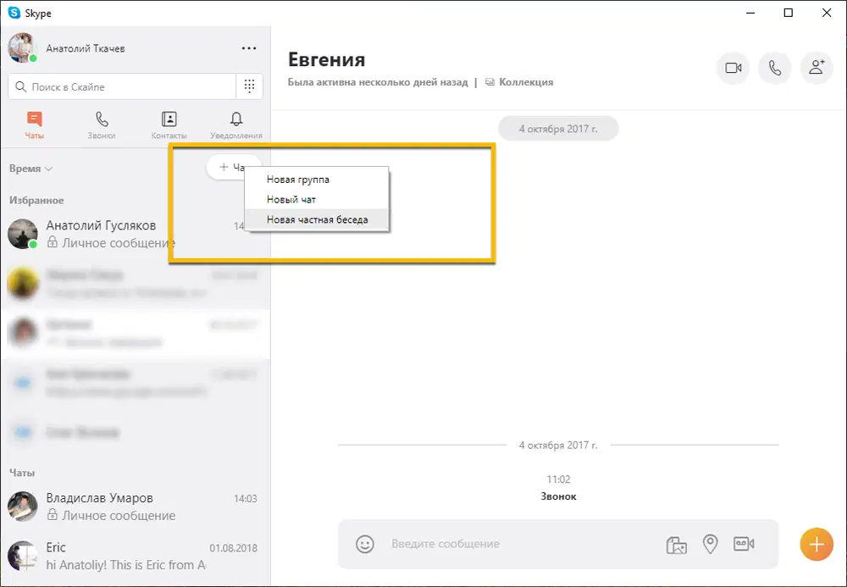Screen dimensions: 847x587
Task: Click the lock icon under Анатолий Гусляков
Action: pos(52,241)
